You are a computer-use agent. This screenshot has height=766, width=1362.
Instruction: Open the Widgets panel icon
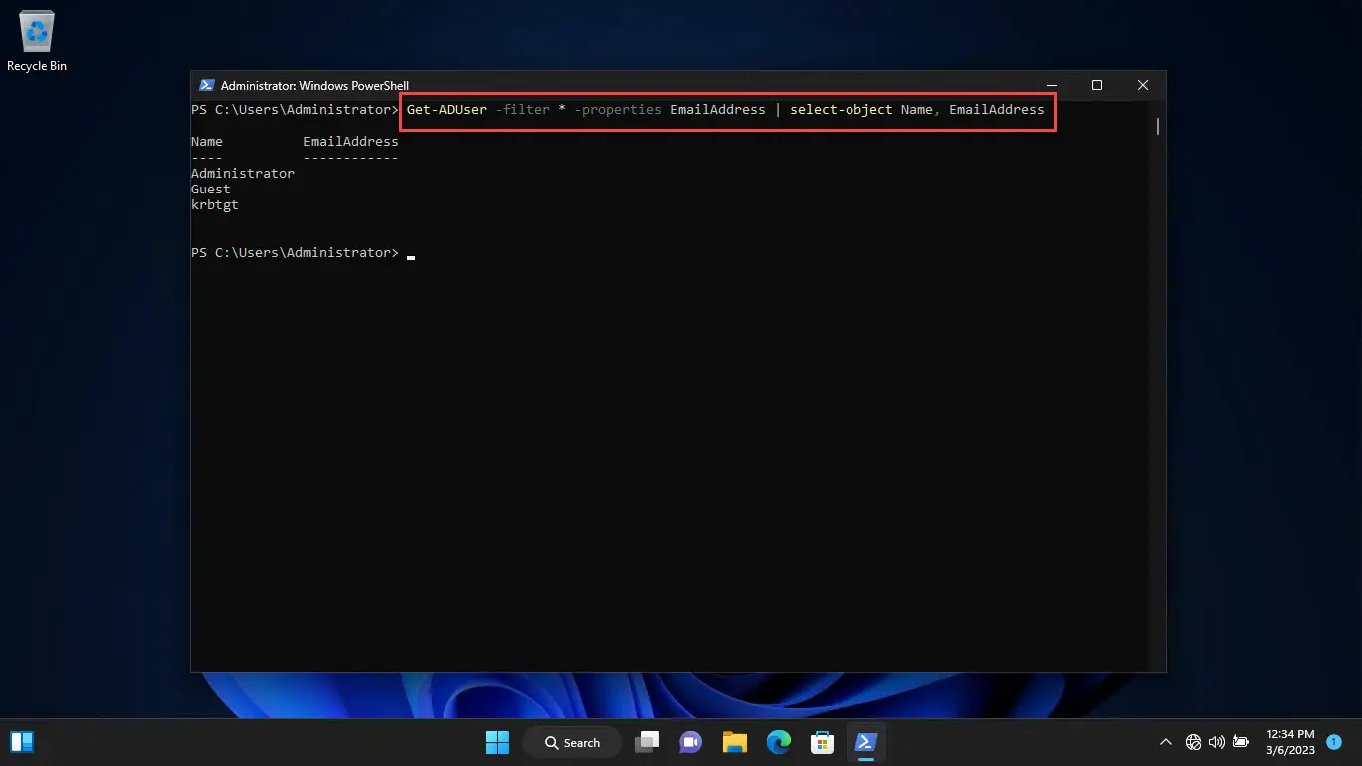pyautogui.click(x=22, y=742)
